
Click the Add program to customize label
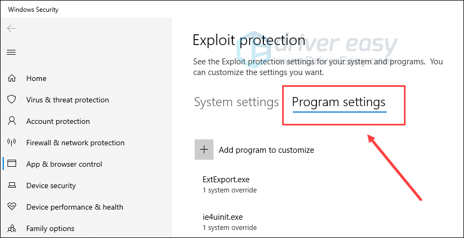(266, 150)
